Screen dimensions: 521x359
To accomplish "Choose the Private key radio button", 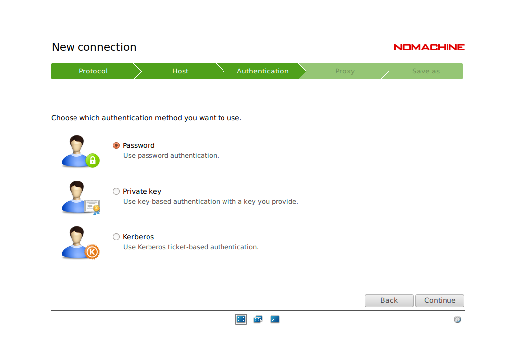I will tap(116, 191).
